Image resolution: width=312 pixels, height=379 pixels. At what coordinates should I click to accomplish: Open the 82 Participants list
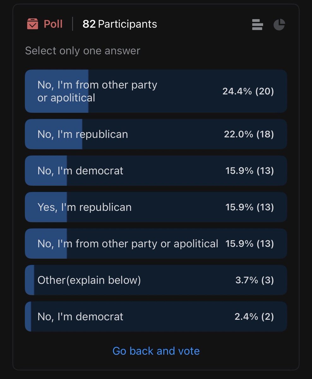point(120,24)
